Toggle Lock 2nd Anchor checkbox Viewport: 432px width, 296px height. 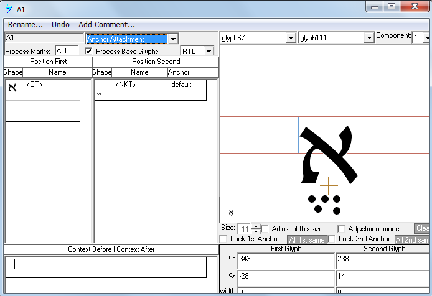click(332, 239)
